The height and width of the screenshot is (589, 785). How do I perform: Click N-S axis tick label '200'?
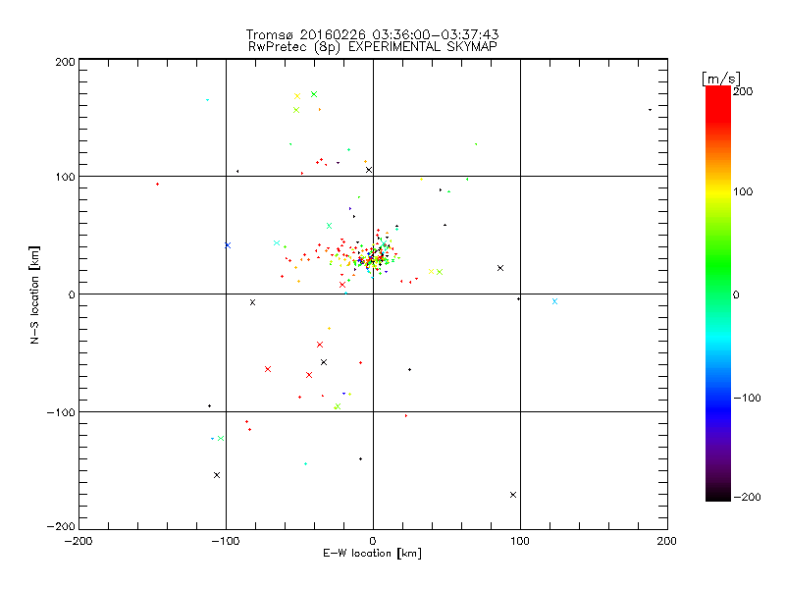point(65,63)
